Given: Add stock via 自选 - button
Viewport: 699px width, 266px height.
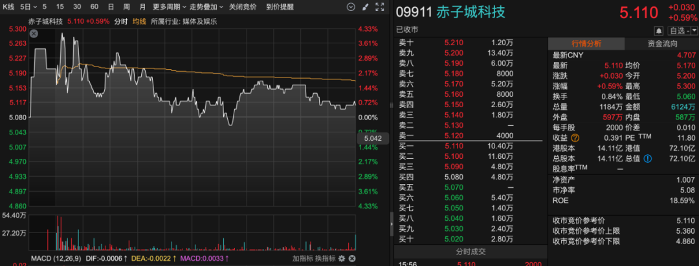Looking at the screenshot, I should pos(680,31).
